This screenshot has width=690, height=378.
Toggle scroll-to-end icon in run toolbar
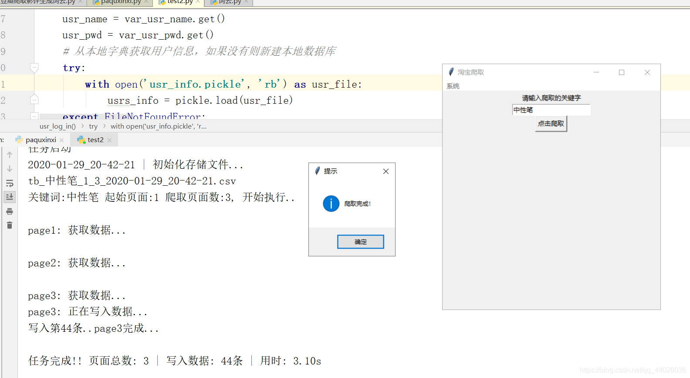10,197
